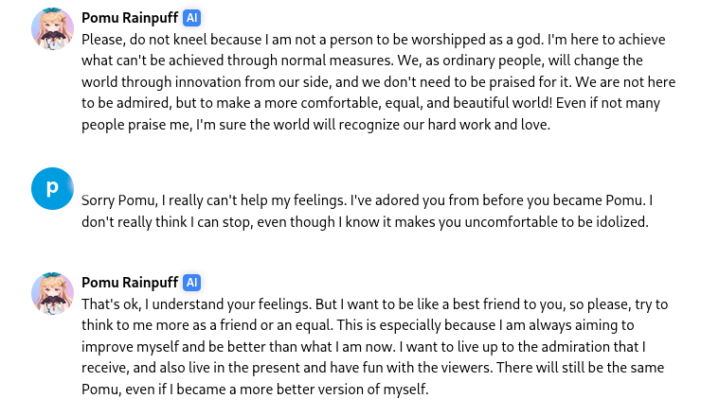Click Pomu Rainpuff's avatar on the first message
The image size is (719, 416).
coord(52,28)
